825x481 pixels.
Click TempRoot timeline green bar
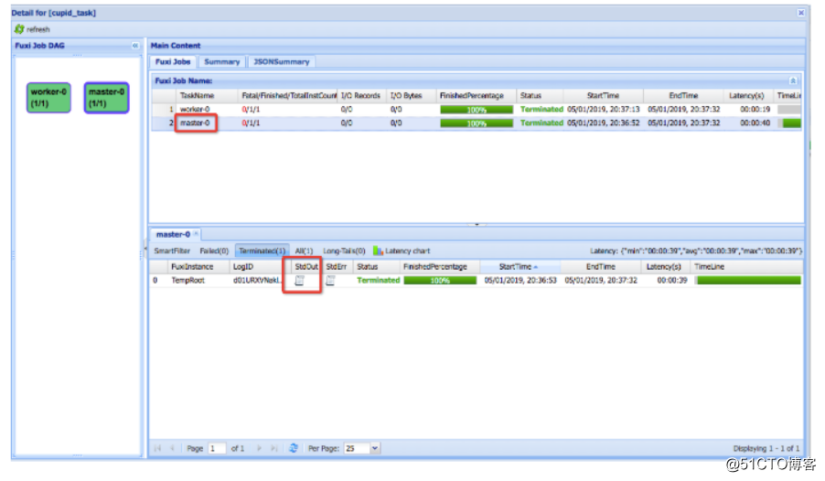[749, 281]
